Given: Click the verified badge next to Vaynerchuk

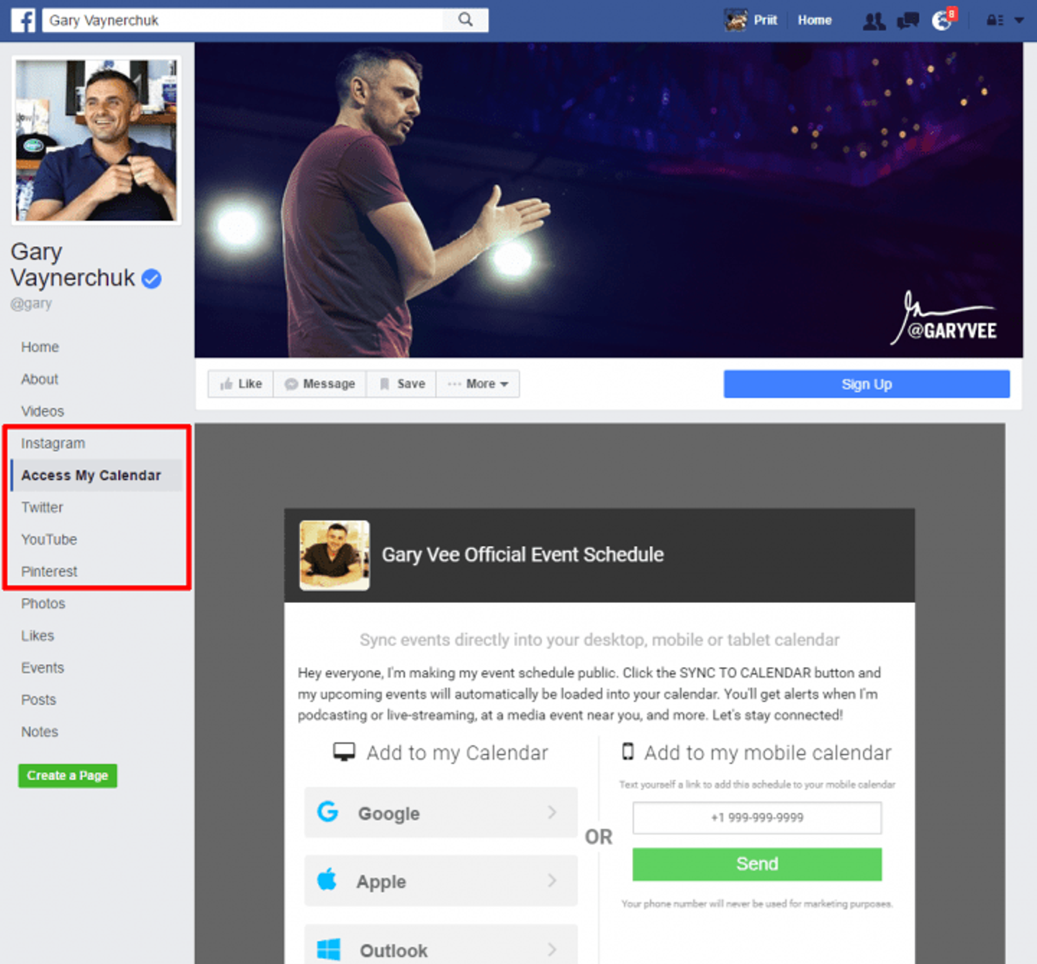Looking at the screenshot, I should (151, 279).
